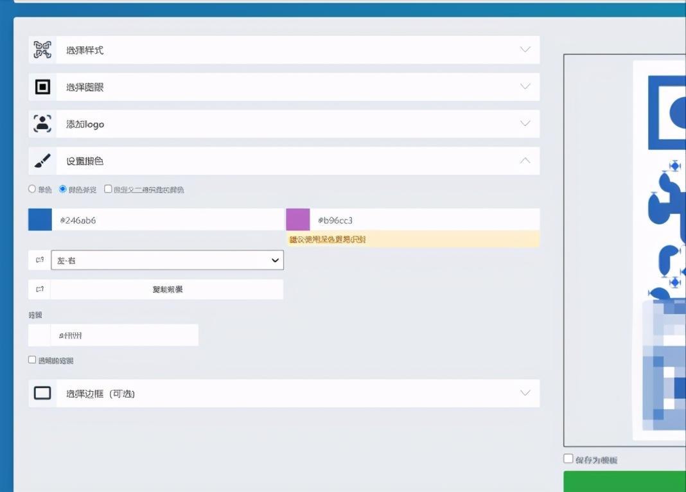Click the green button under the preview
This screenshot has width=686, height=492.
coord(624,482)
